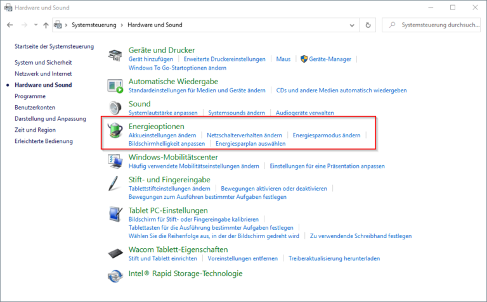This screenshot has width=487, height=302.
Task: Expand the address bar history dropdown
Action: pos(352,25)
